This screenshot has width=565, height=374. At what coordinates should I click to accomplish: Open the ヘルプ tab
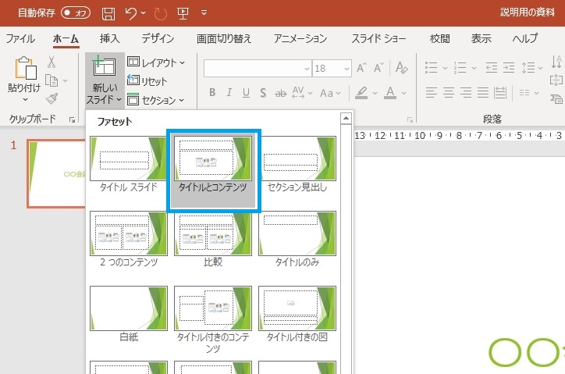pos(524,38)
